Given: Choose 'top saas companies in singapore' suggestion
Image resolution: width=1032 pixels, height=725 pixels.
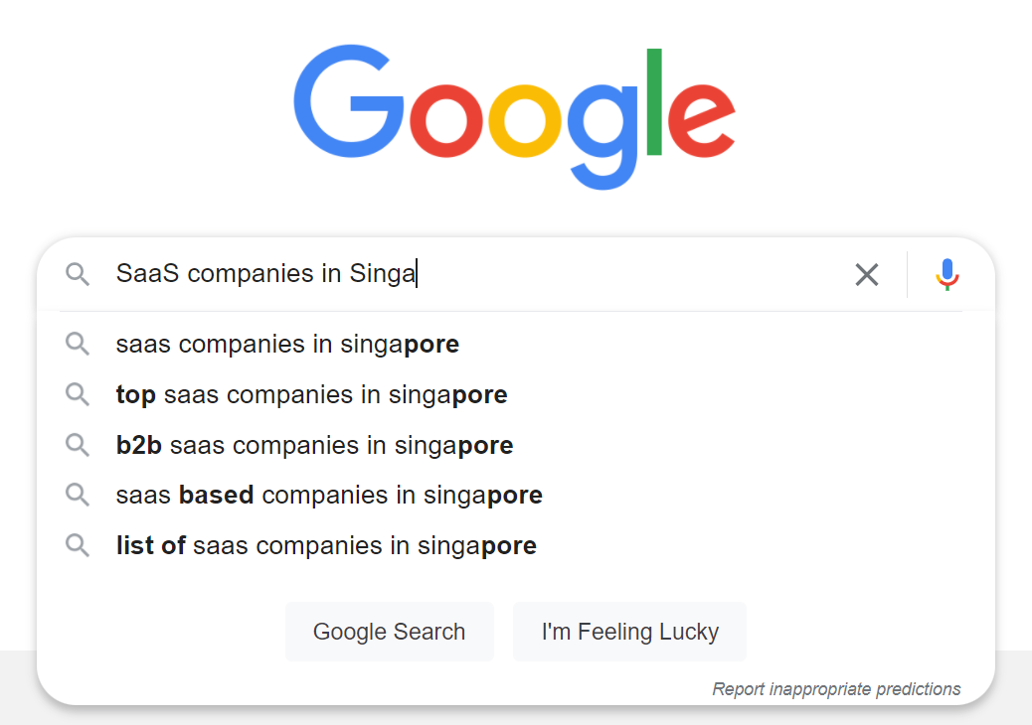Looking at the screenshot, I should pos(311,395).
